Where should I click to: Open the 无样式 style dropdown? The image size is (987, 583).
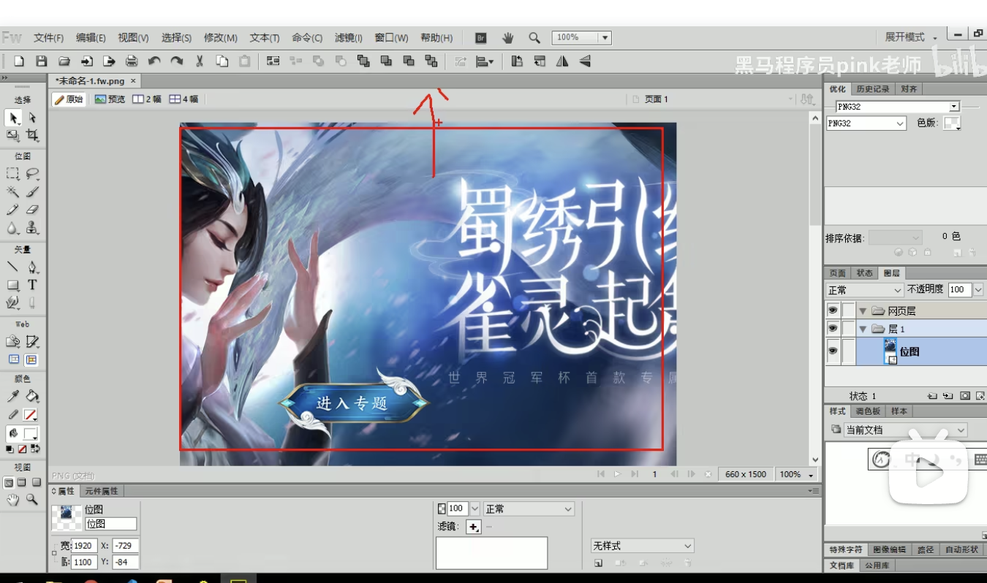[x=642, y=546]
